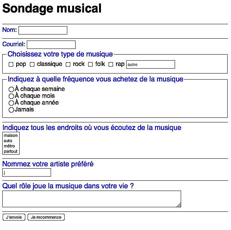Check the pop music checkbox
The height and width of the screenshot is (230, 231).
(11, 64)
